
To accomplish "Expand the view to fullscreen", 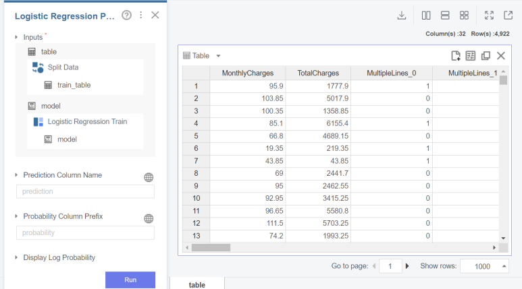I will point(489,15).
